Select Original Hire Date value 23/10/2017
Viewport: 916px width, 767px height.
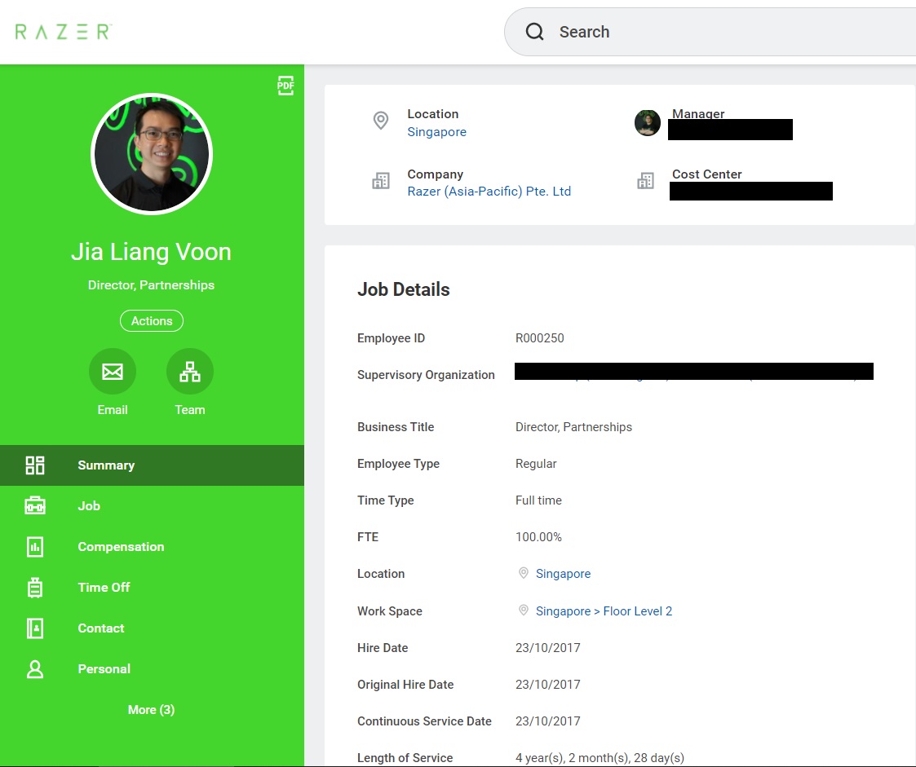(548, 685)
